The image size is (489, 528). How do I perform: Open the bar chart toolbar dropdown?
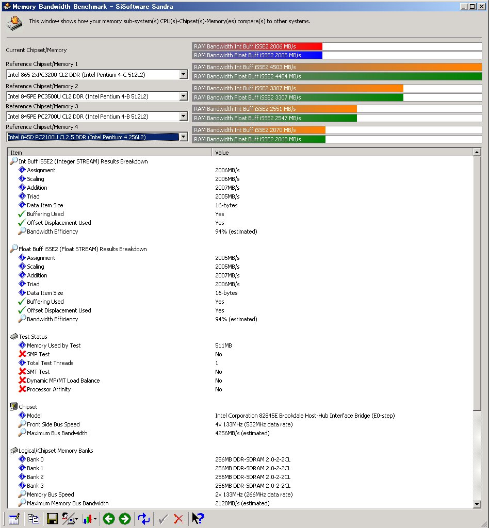pyautogui.click(x=89, y=519)
